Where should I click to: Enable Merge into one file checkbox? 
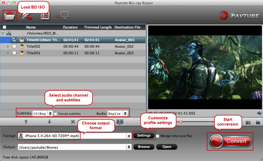(x=157, y=136)
